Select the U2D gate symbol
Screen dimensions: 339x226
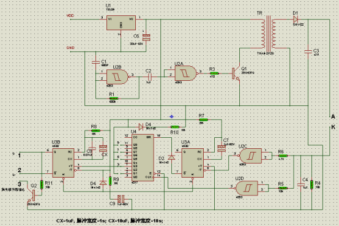coord(247,188)
